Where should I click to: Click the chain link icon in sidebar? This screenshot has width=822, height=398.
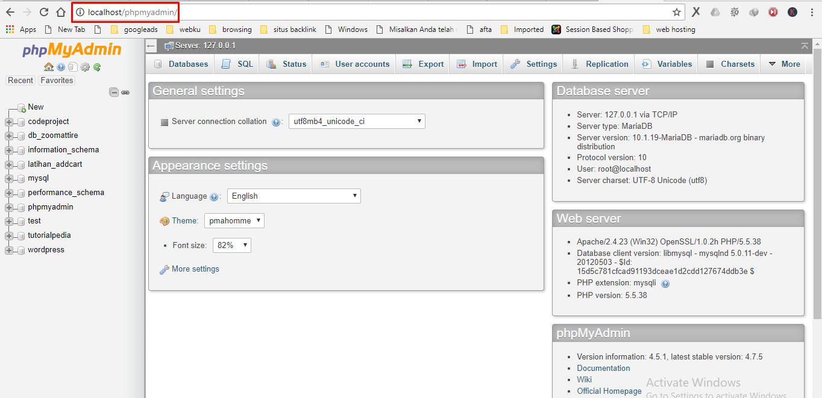125,92
